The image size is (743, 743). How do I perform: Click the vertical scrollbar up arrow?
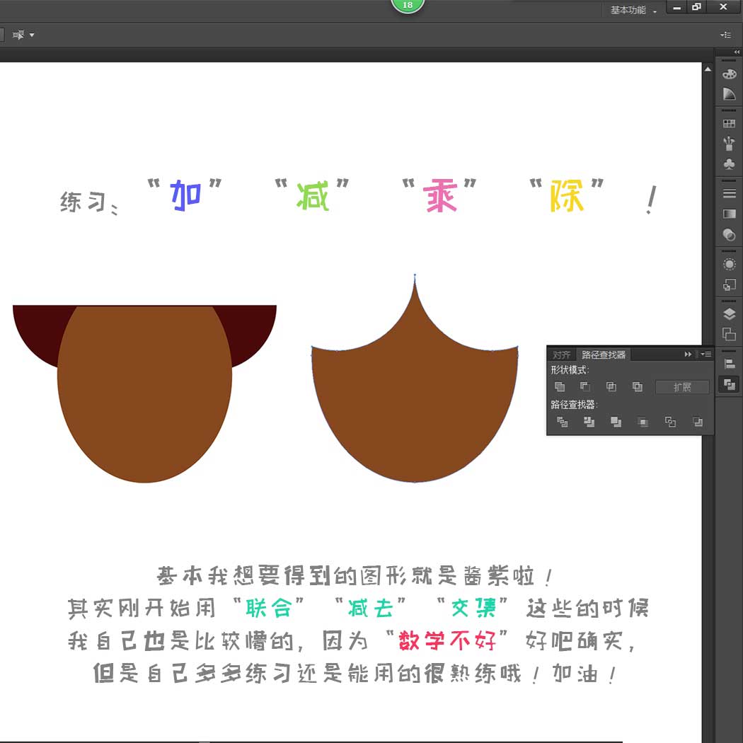708,69
